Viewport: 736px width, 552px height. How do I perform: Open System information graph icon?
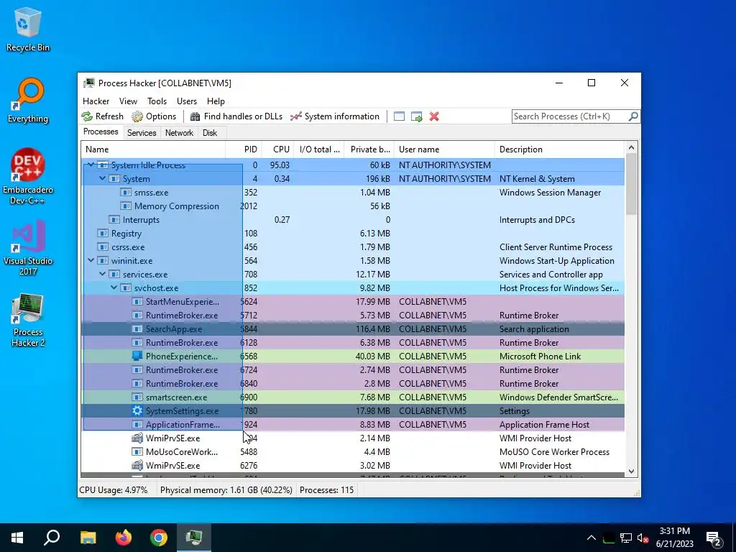coord(295,116)
